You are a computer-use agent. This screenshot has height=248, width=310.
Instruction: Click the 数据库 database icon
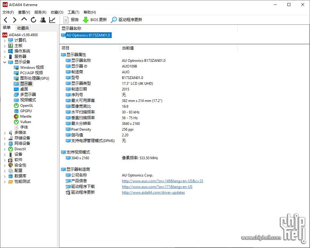click(11, 176)
